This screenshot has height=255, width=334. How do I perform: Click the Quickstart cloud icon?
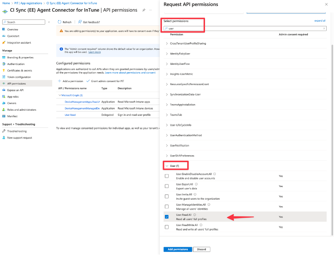3,36
